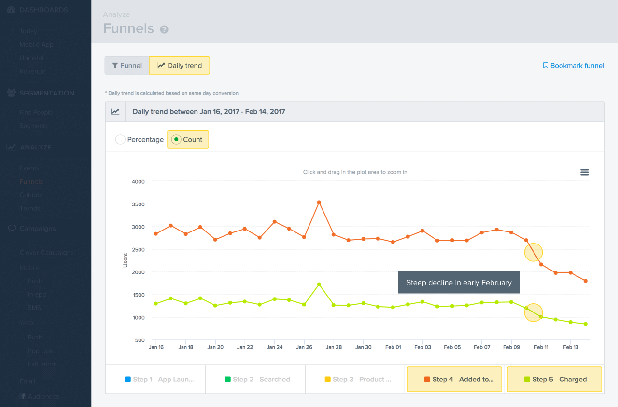Select the Count radio button
The height and width of the screenshot is (407, 618).
coord(176,139)
